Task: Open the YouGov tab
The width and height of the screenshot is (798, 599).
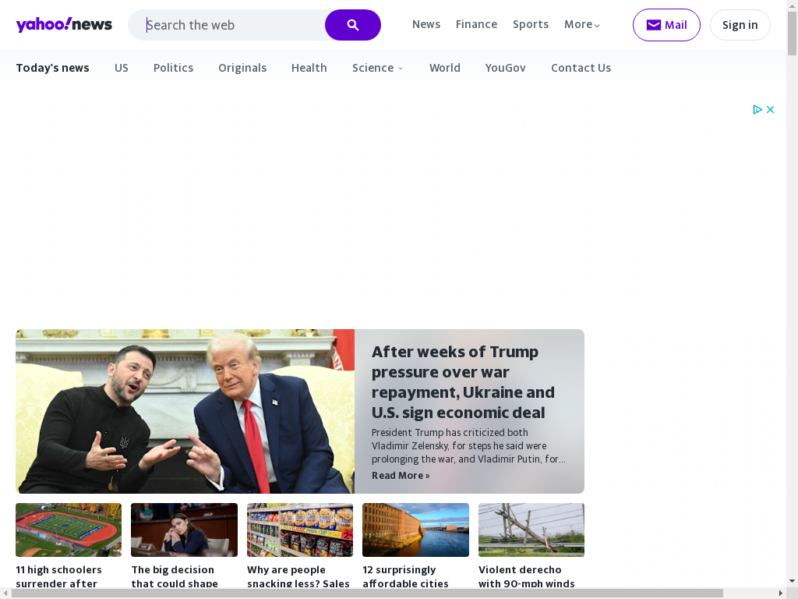Action: 505,68
